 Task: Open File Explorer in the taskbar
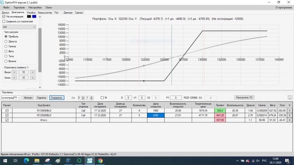click(x=37, y=161)
